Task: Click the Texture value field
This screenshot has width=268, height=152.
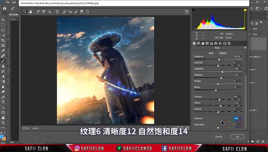Action: [x=238, y=97]
